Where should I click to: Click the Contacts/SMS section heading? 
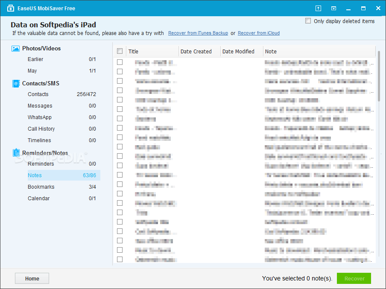[x=41, y=83]
